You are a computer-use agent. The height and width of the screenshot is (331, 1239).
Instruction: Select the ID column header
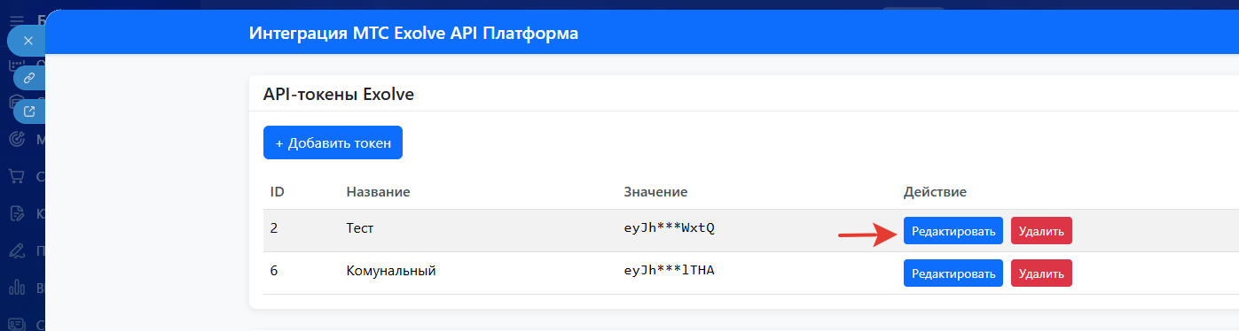click(277, 191)
